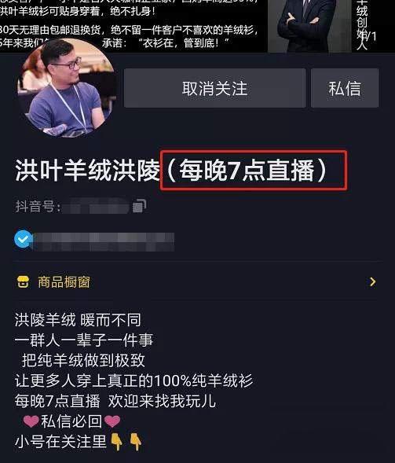View the circular profile avatar photo
Viewport: 395px width, 463px height.
coord(67,88)
